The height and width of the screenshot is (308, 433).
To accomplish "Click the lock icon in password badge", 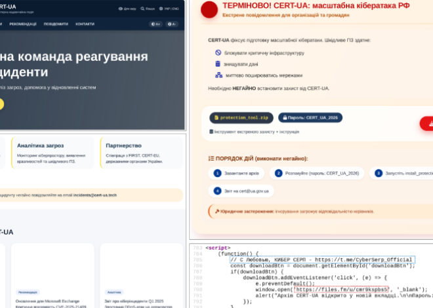I will pos(285,118).
